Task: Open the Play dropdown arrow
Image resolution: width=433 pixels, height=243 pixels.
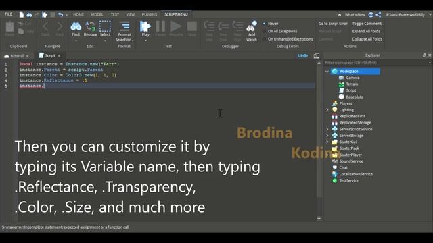Action: (x=145, y=41)
